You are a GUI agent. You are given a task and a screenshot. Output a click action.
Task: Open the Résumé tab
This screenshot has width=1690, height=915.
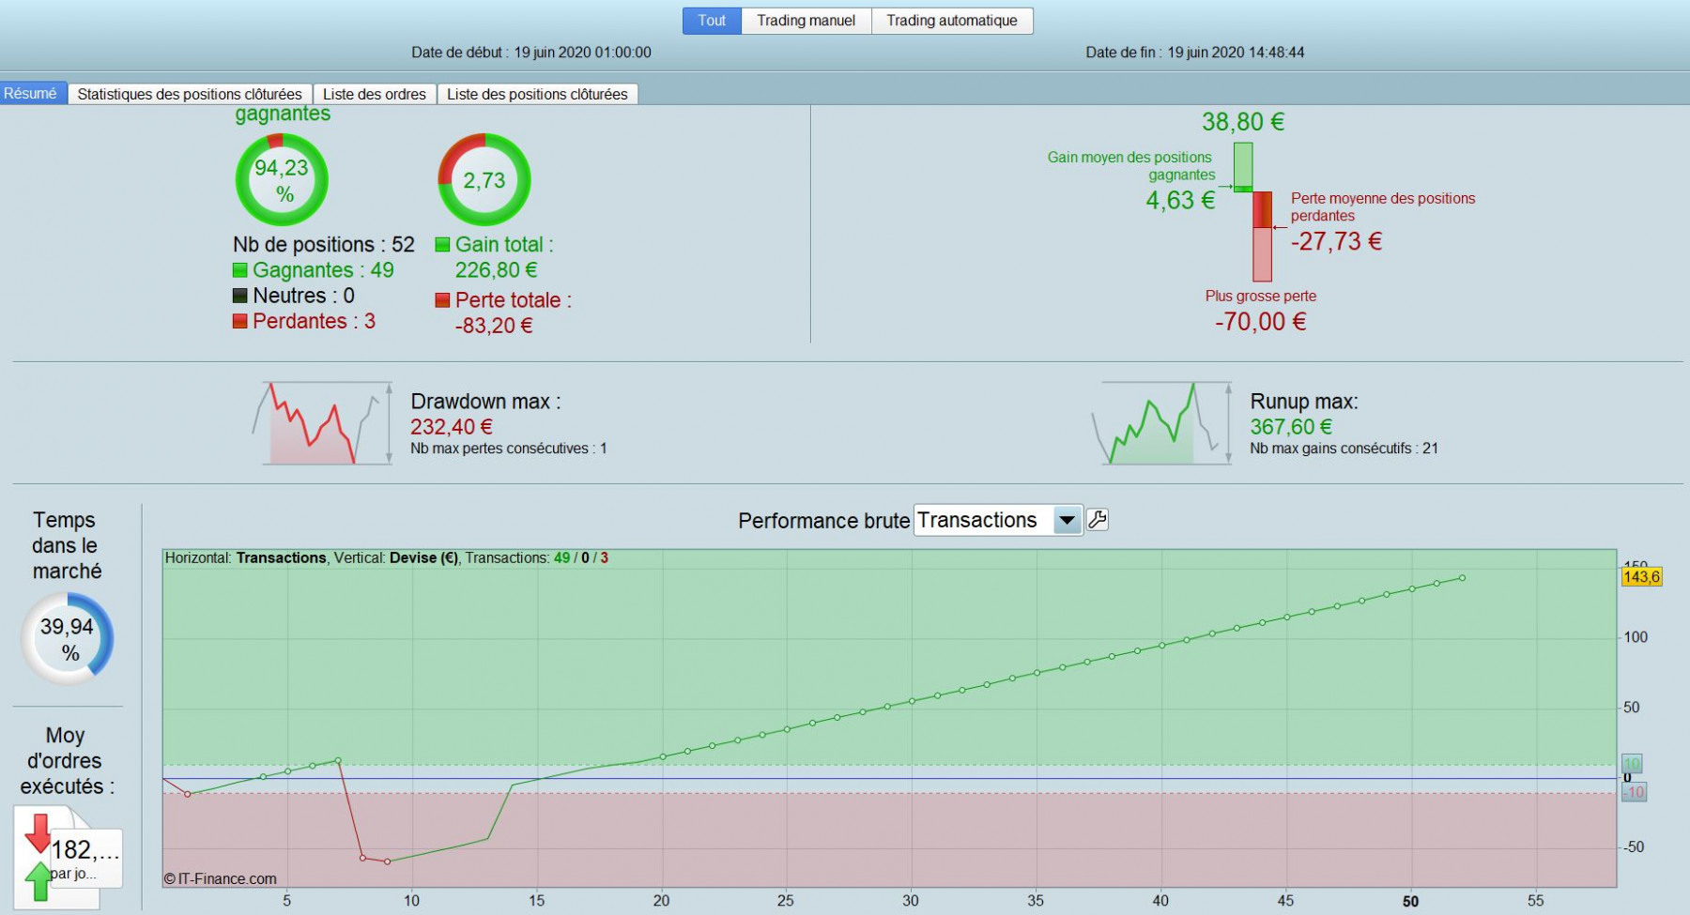(33, 94)
